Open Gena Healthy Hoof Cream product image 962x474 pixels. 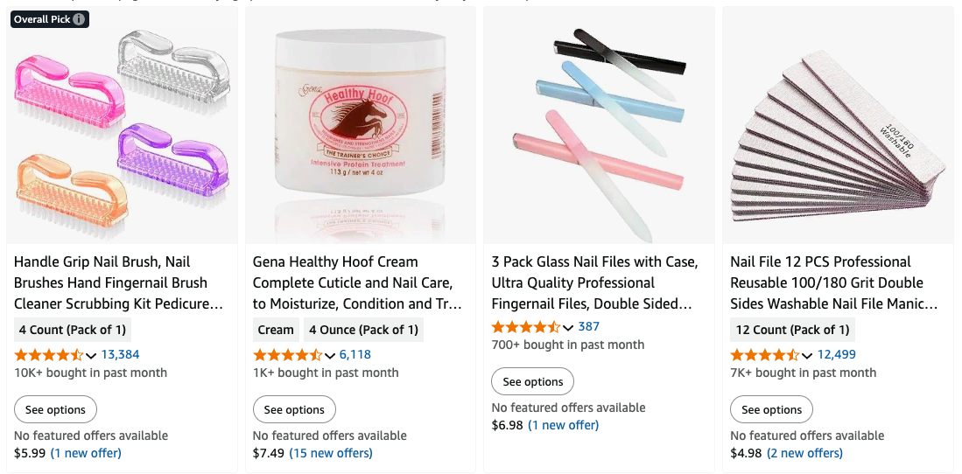click(361, 126)
